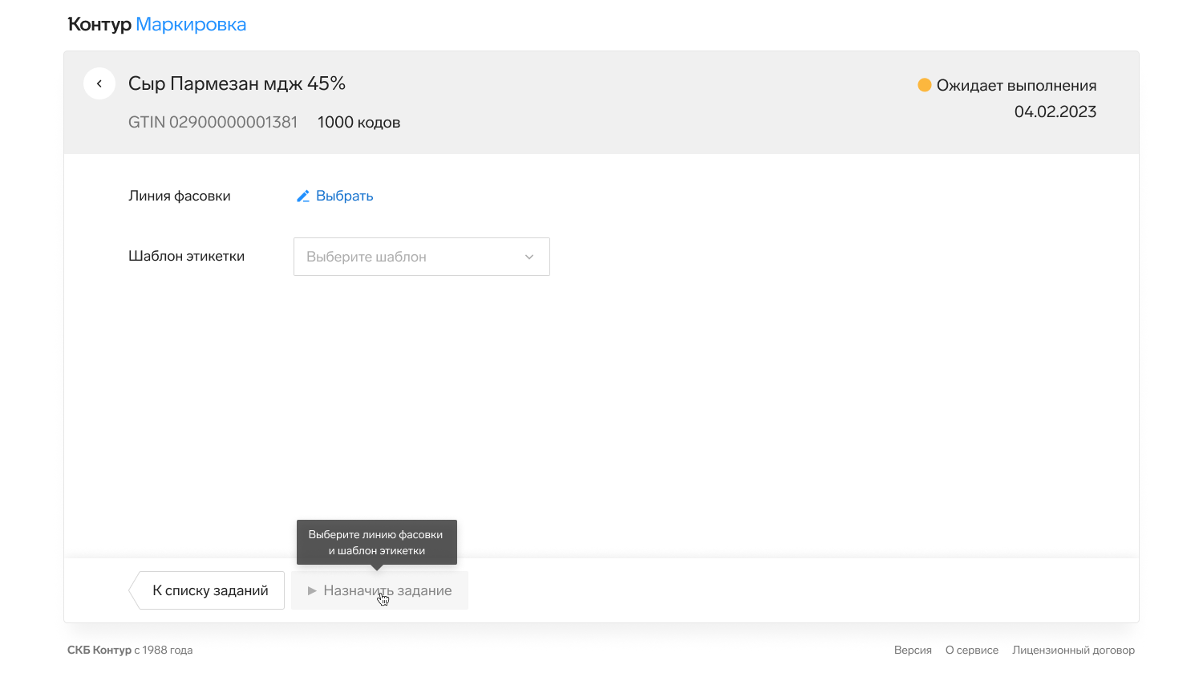
Task: Click the round back arrow button
Action: click(99, 83)
